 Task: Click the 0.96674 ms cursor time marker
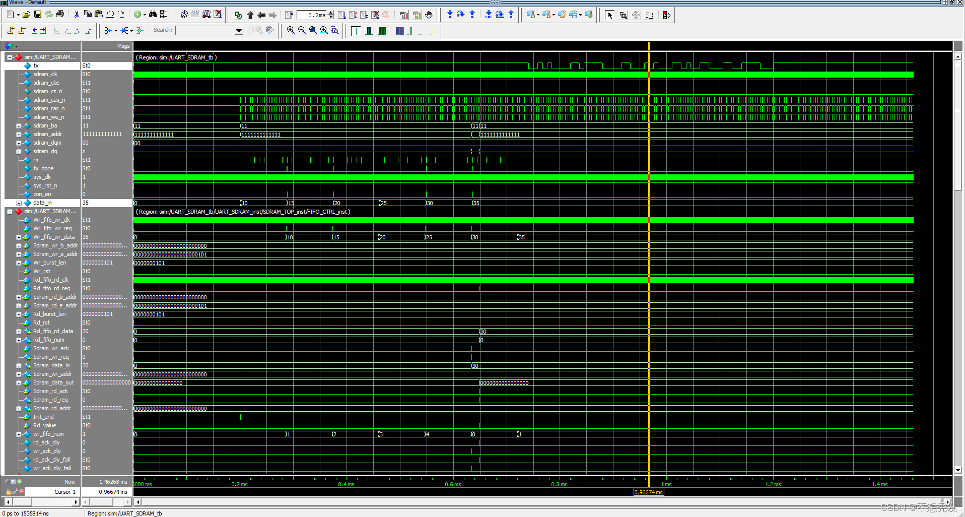[x=648, y=492]
